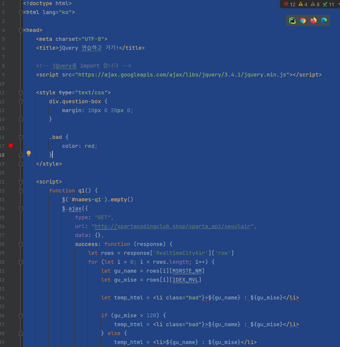This screenshot has width=340, height=347.
Task: Click line number 17 in the gutter
Action: pyautogui.click(x=2, y=146)
